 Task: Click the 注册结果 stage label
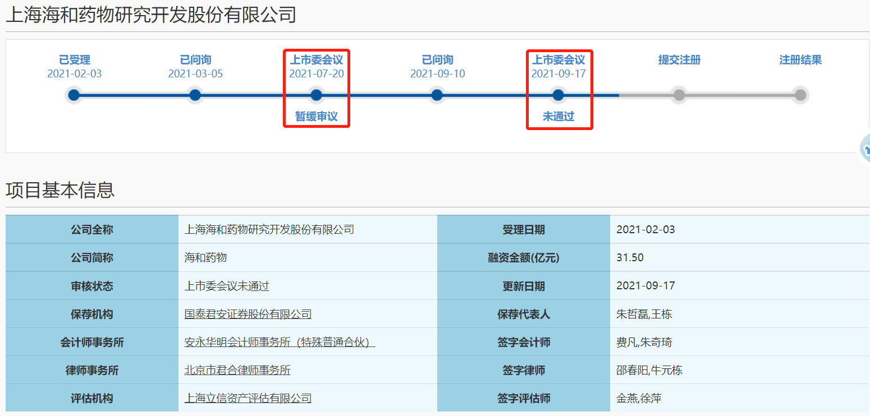click(800, 60)
